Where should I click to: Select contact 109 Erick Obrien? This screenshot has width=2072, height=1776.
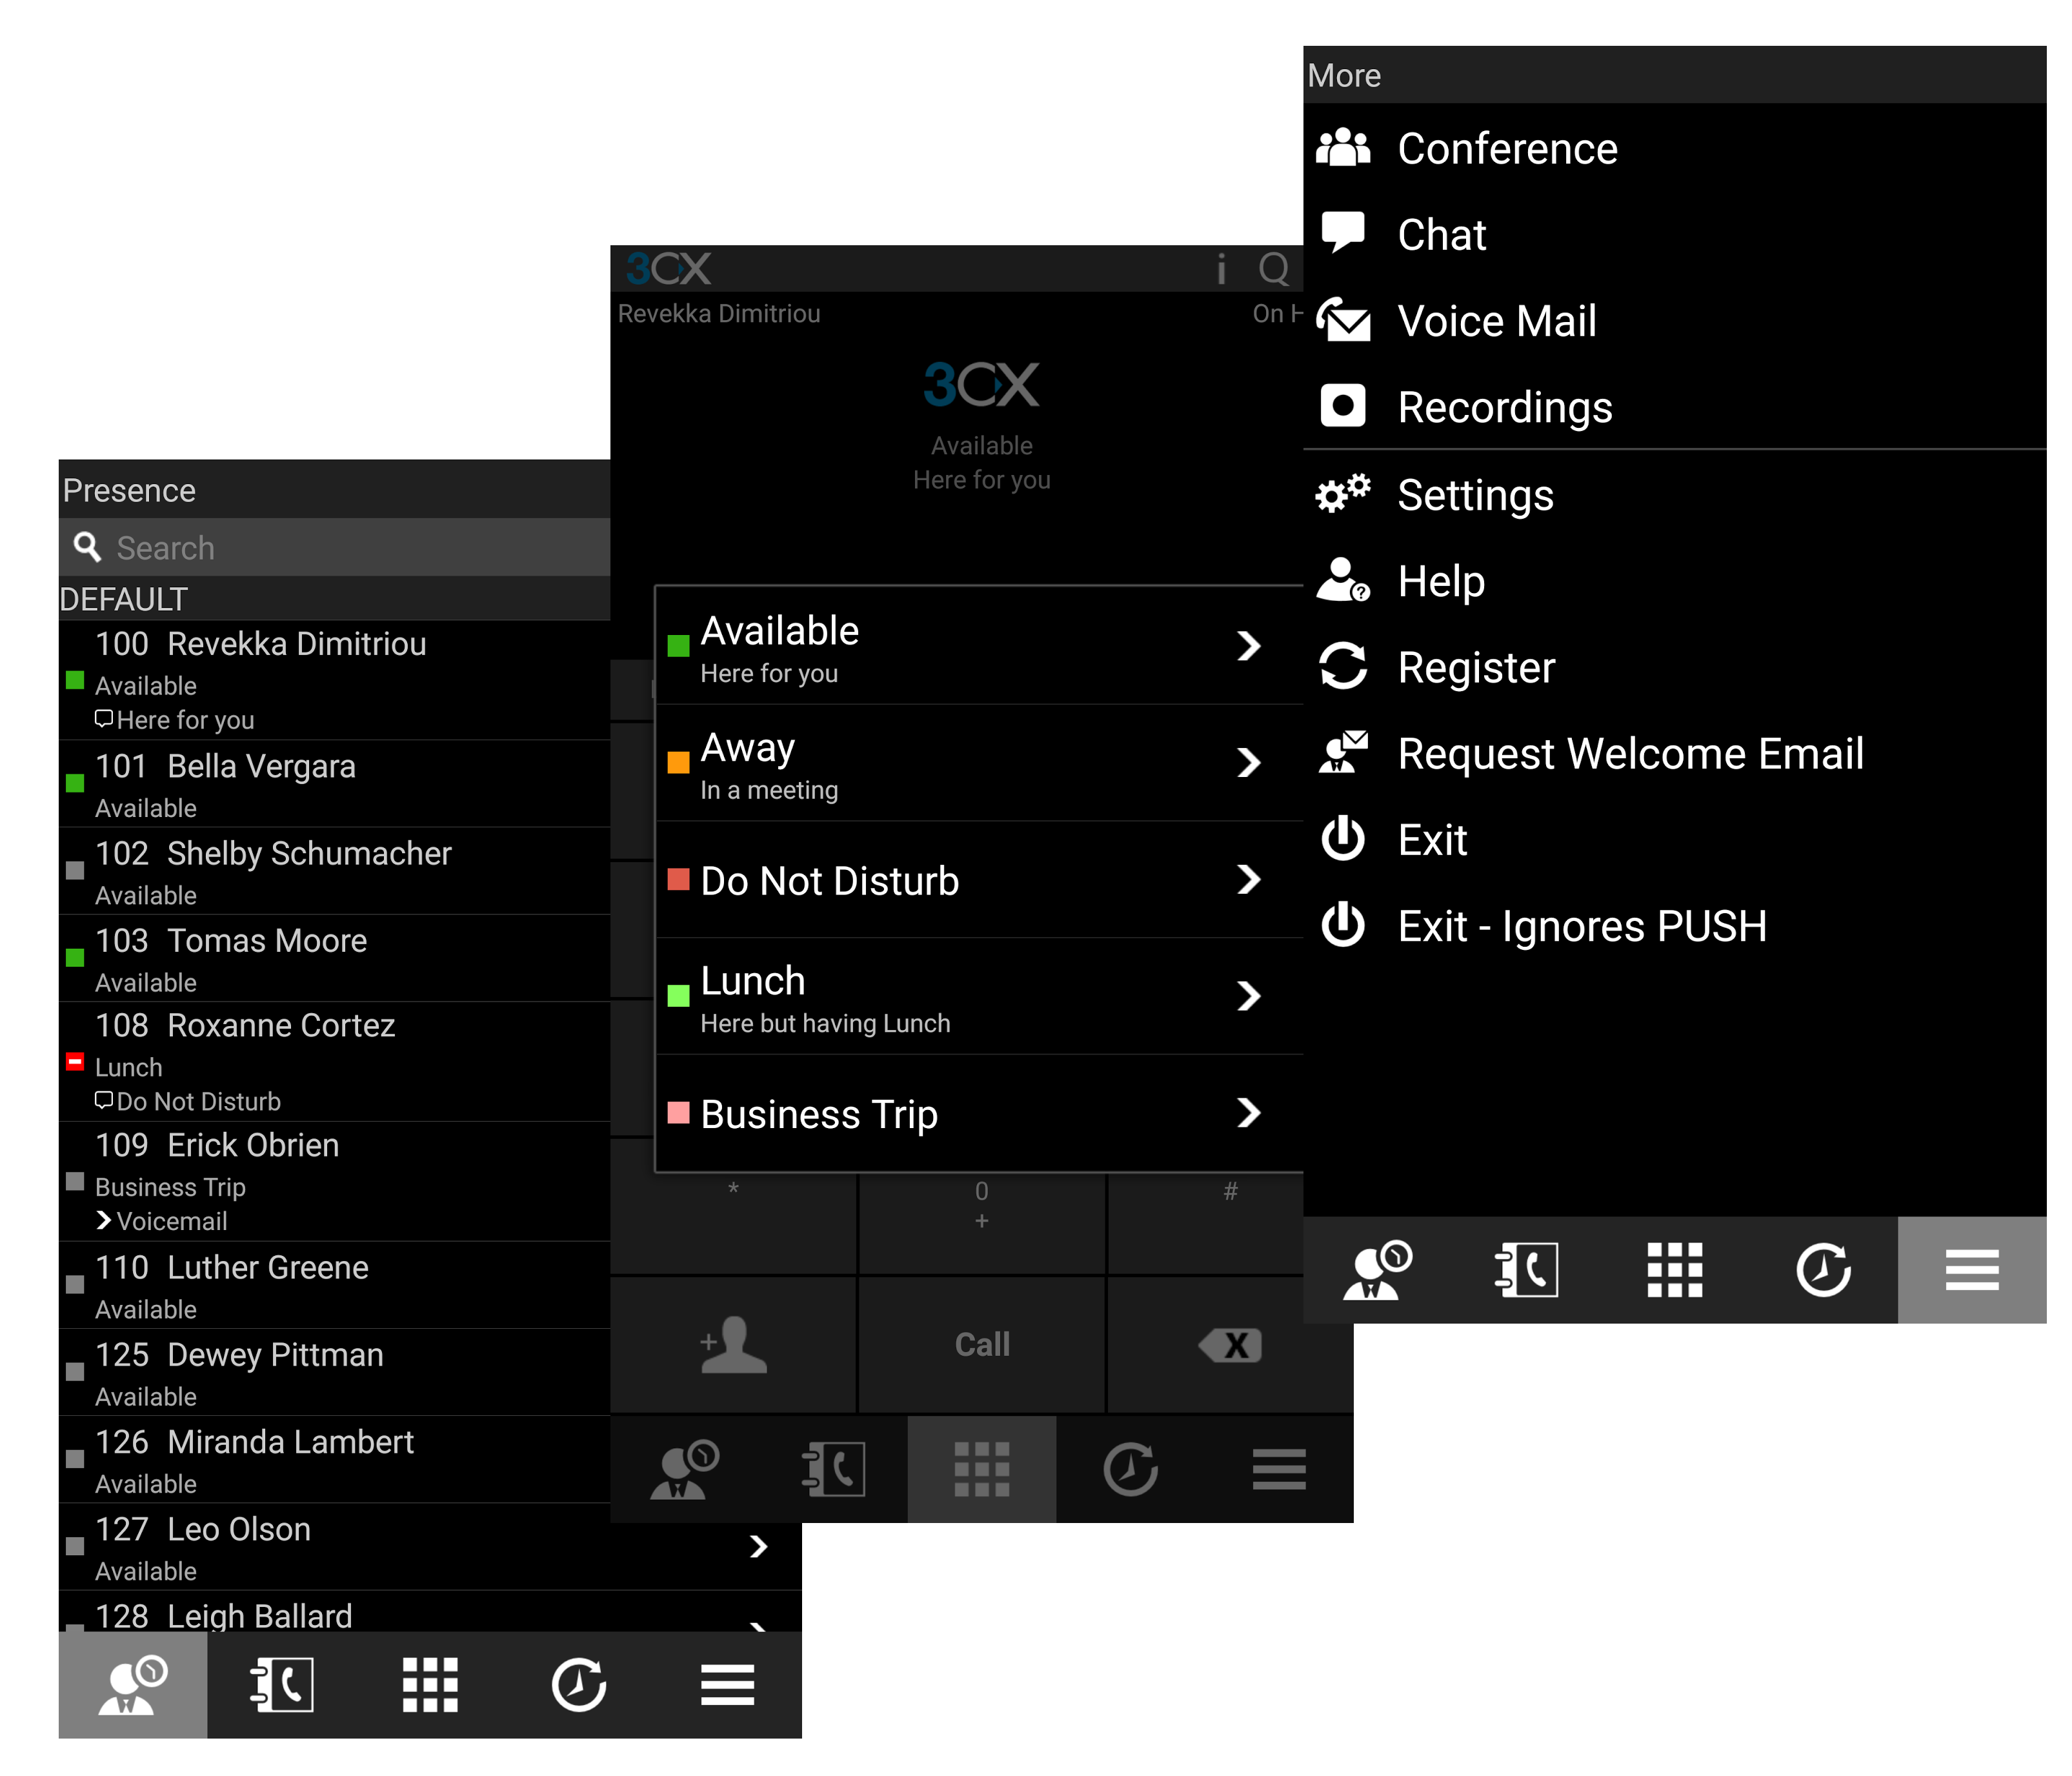(334, 1182)
